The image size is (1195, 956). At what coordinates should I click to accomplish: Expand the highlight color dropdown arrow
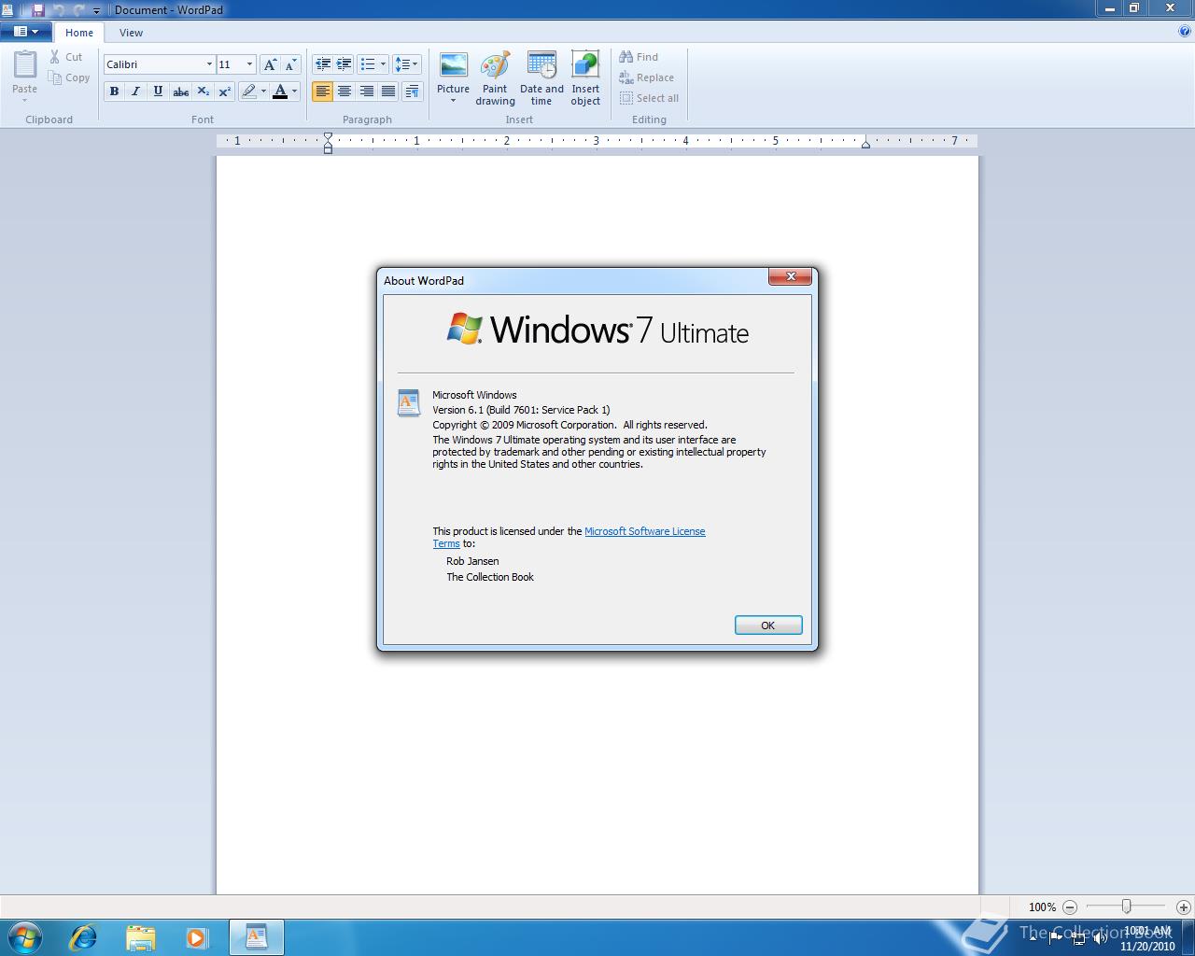pos(263,91)
